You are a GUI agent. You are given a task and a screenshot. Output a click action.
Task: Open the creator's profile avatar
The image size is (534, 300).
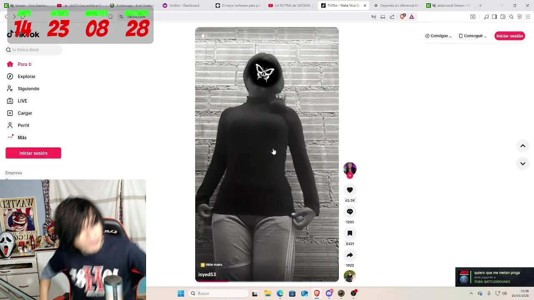pyautogui.click(x=350, y=168)
